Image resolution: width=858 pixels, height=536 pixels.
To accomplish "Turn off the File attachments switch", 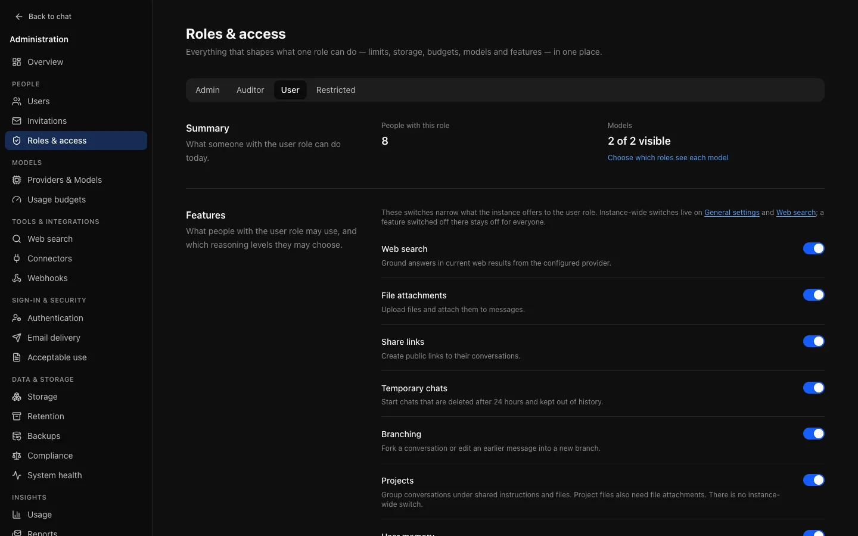I will pyautogui.click(x=813, y=295).
